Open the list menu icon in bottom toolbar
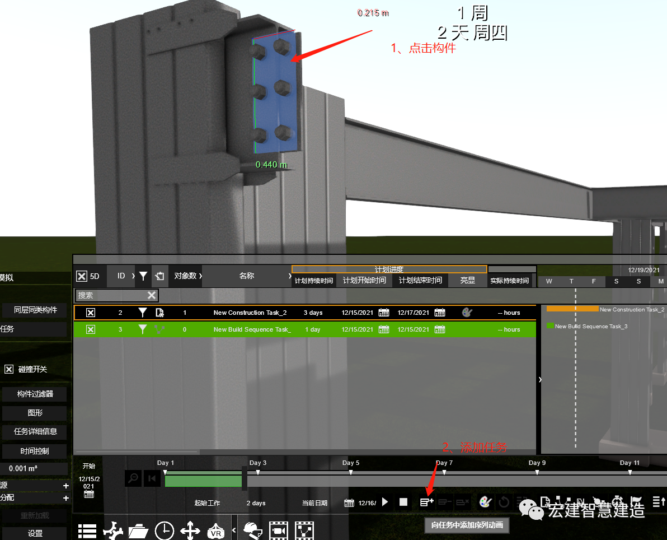This screenshot has height=540, width=667. click(x=87, y=531)
